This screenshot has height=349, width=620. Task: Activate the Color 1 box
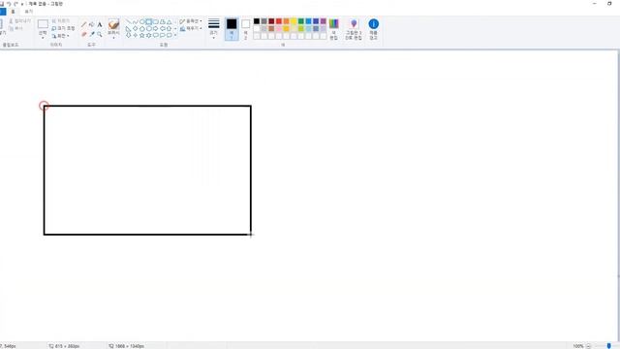(232, 28)
